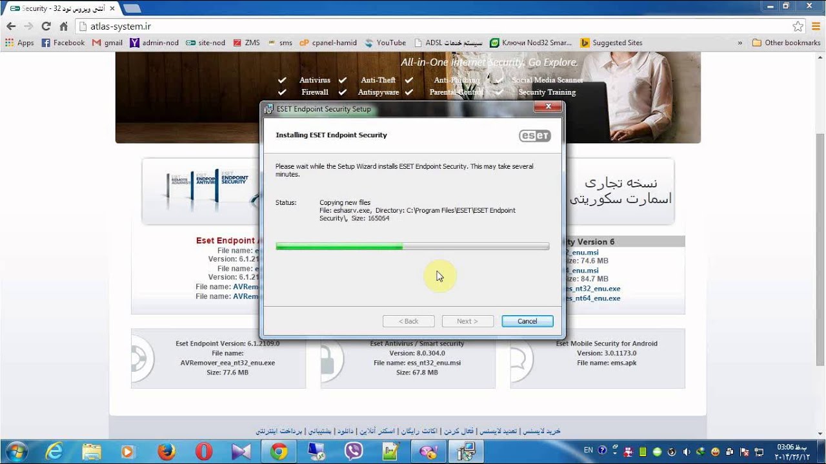Click the greyed Next button in setup
This screenshot has width=826, height=464.
point(468,321)
